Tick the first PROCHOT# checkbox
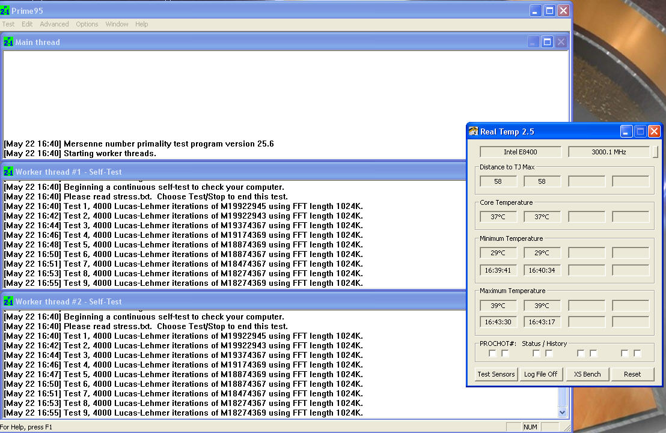Viewport: 666px width, 433px height. pos(492,353)
